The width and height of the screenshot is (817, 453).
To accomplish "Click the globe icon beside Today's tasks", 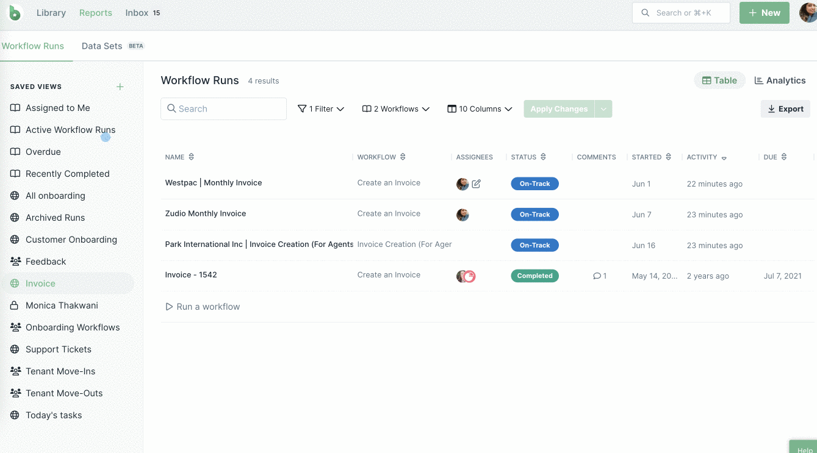I will click(x=15, y=415).
